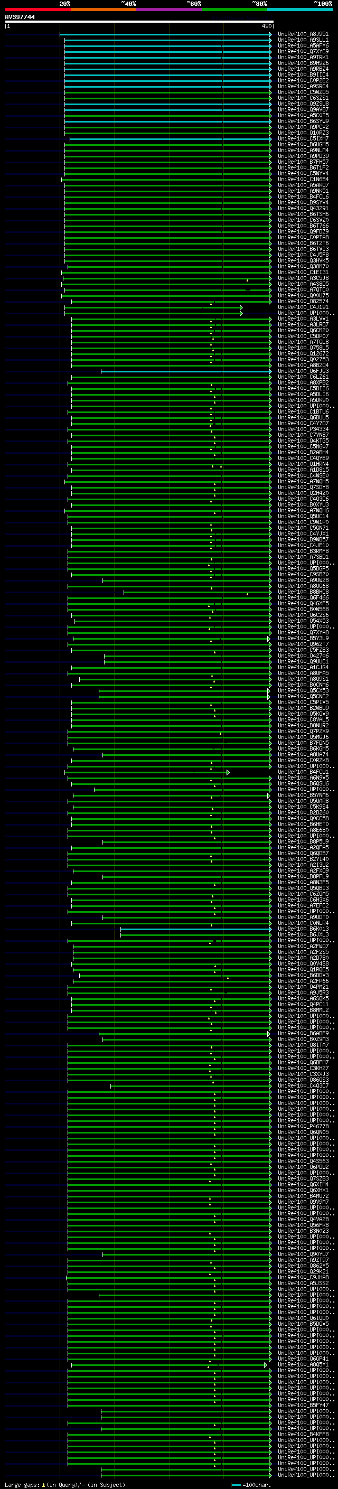Click hit label UniRef100_O42706

click(x=303, y=656)
